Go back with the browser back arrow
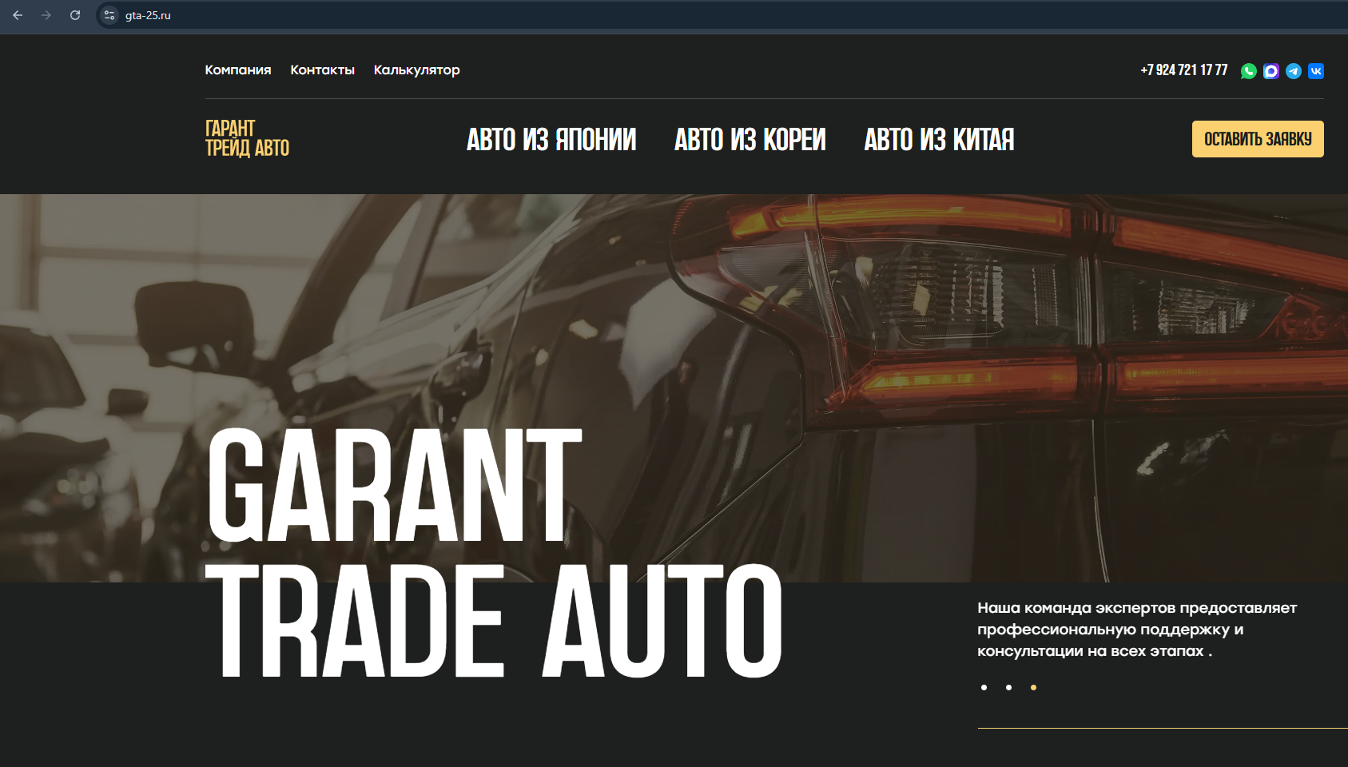Screen dimensions: 1348x767 [x=18, y=15]
